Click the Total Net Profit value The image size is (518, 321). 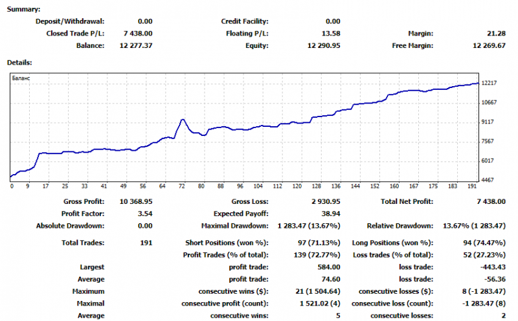[x=491, y=201]
